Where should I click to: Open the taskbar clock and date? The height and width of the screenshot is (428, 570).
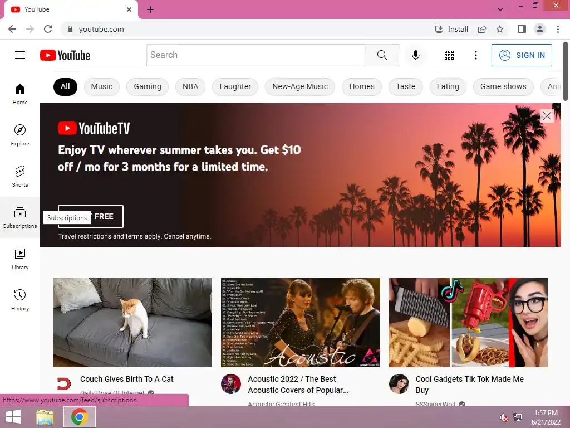pos(546,417)
